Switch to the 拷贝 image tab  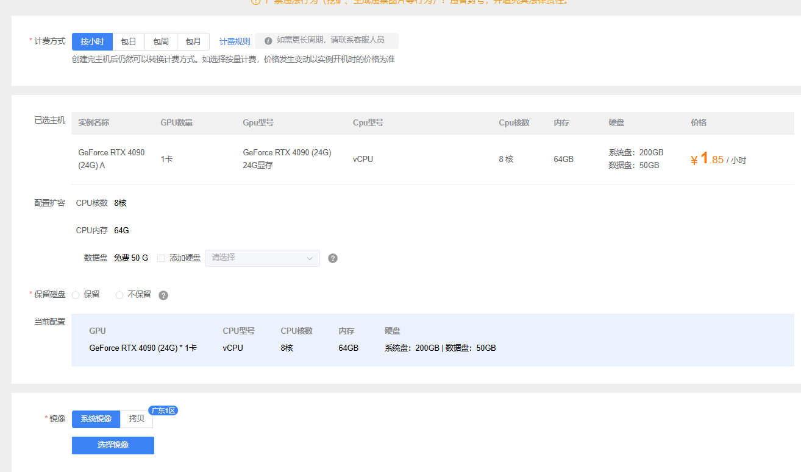coord(137,419)
